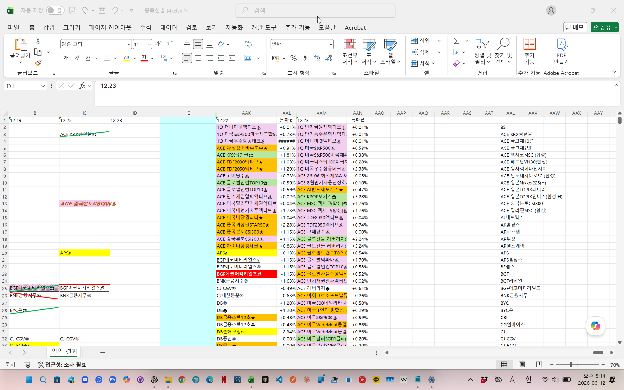The height and width of the screenshot is (390, 624).
Task: Select the 일일 결과 sheet tab
Action: pos(64,352)
